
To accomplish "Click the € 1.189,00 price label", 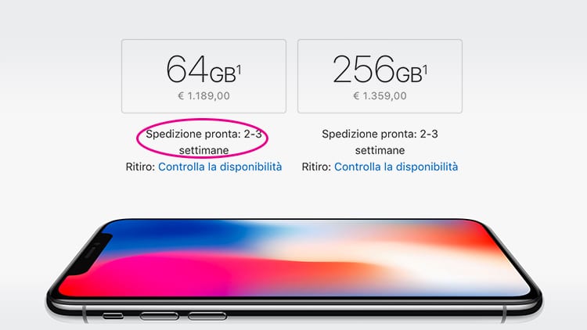I will (x=203, y=95).
